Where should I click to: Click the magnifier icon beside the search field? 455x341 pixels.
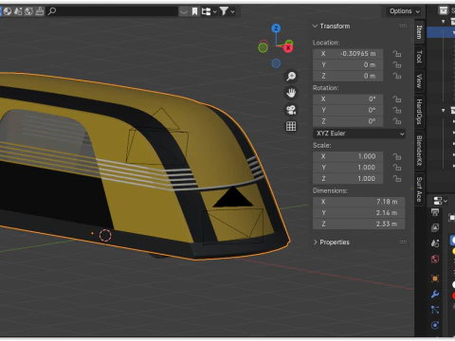[51, 11]
